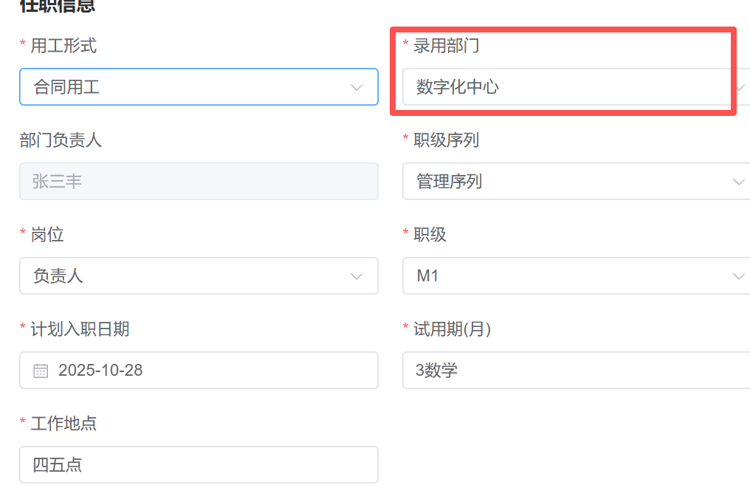Click the disabled 张三丰 field
The height and width of the screenshot is (502, 750).
coord(198,182)
